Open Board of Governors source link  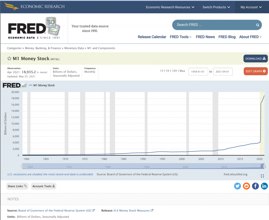56,210
